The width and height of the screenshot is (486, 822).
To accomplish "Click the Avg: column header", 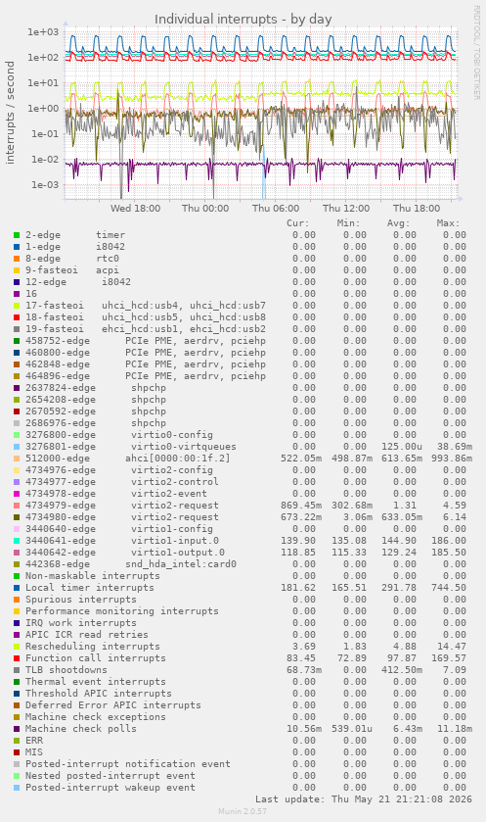I will coord(398,223).
